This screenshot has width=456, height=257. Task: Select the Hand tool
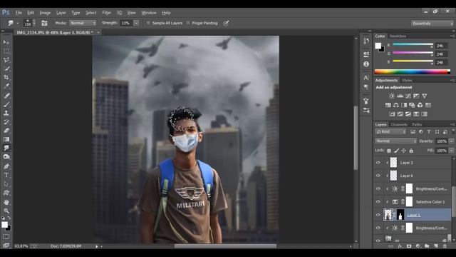(6, 202)
